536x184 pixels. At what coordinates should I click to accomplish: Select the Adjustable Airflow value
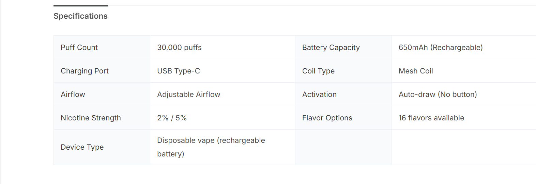tap(188, 95)
